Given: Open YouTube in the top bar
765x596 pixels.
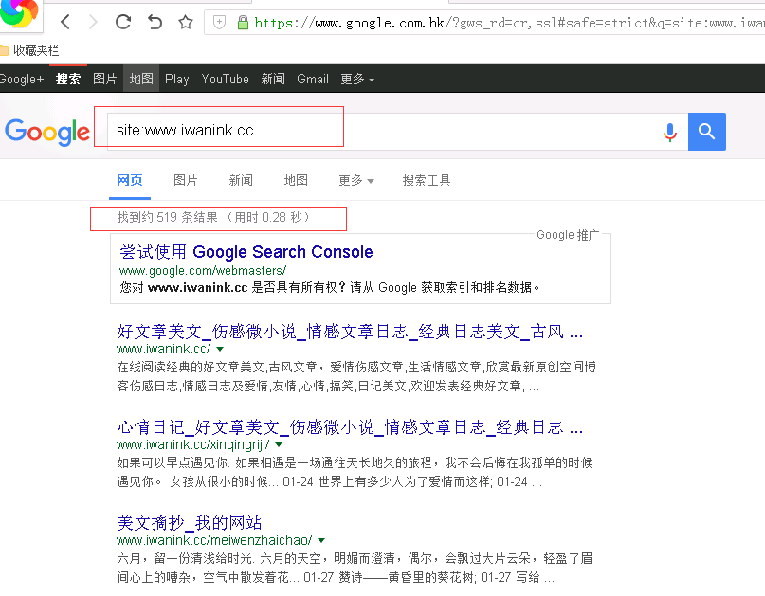Looking at the screenshot, I should (x=225, y=79).
